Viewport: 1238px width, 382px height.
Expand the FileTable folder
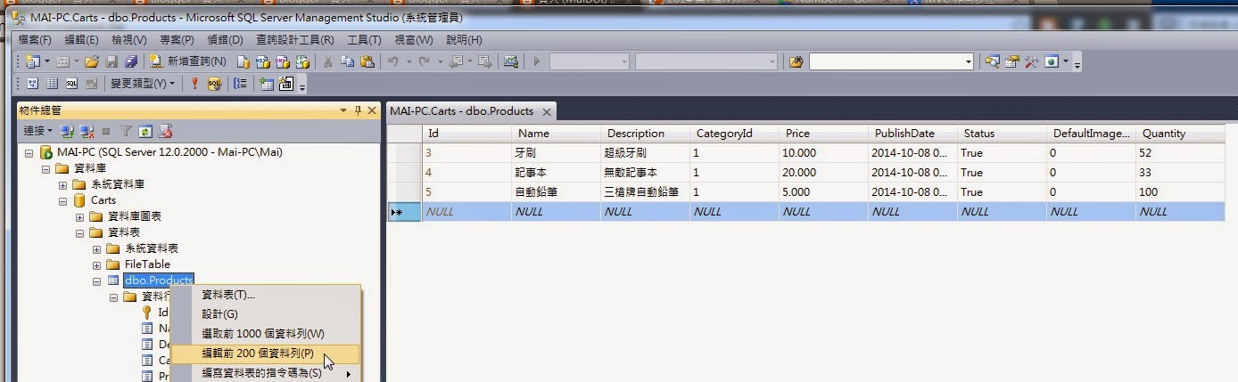click(96, 264)
